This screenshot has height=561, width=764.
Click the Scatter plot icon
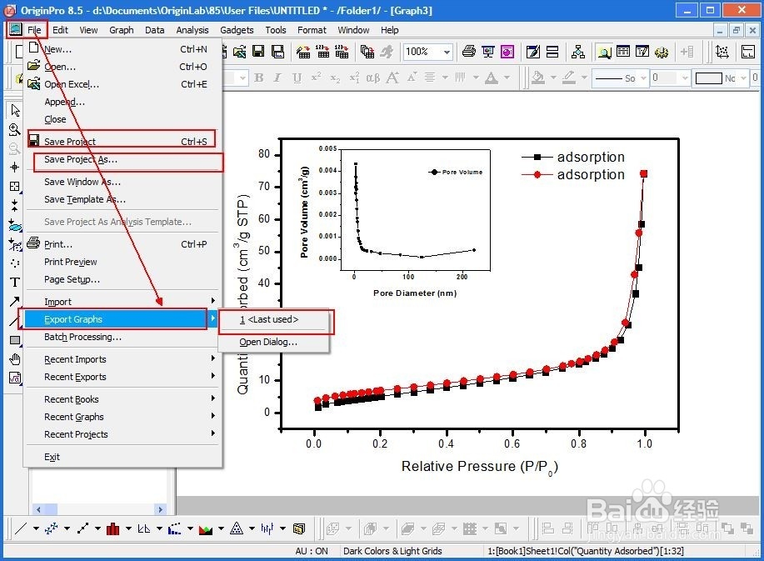[x=51, y=528]
